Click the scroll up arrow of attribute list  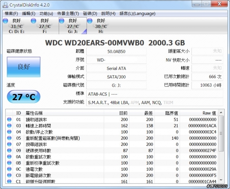(x=221, y=113)
